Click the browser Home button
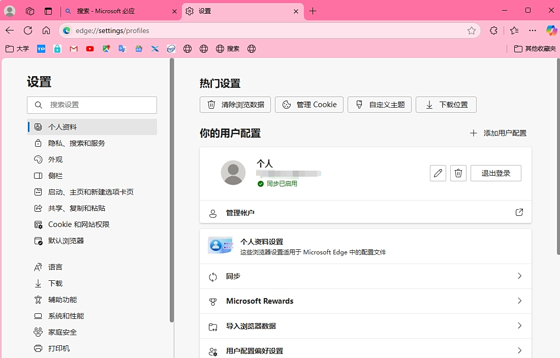 click(x=46, y=30)
